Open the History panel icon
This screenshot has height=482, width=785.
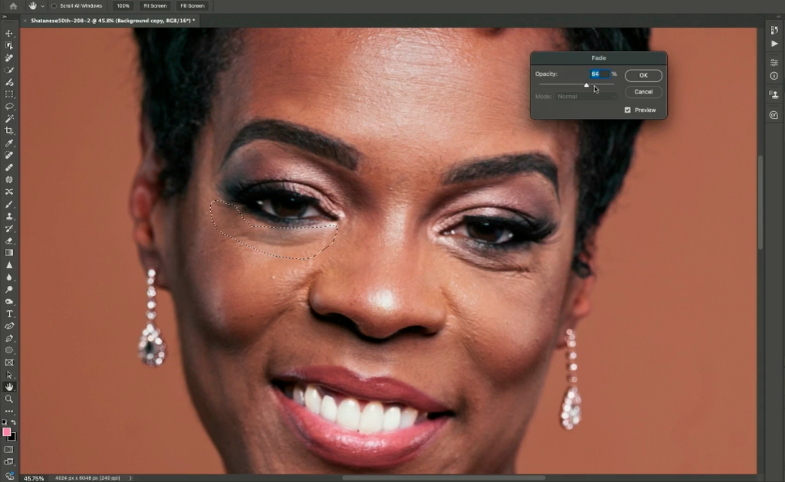click(774, 30)
